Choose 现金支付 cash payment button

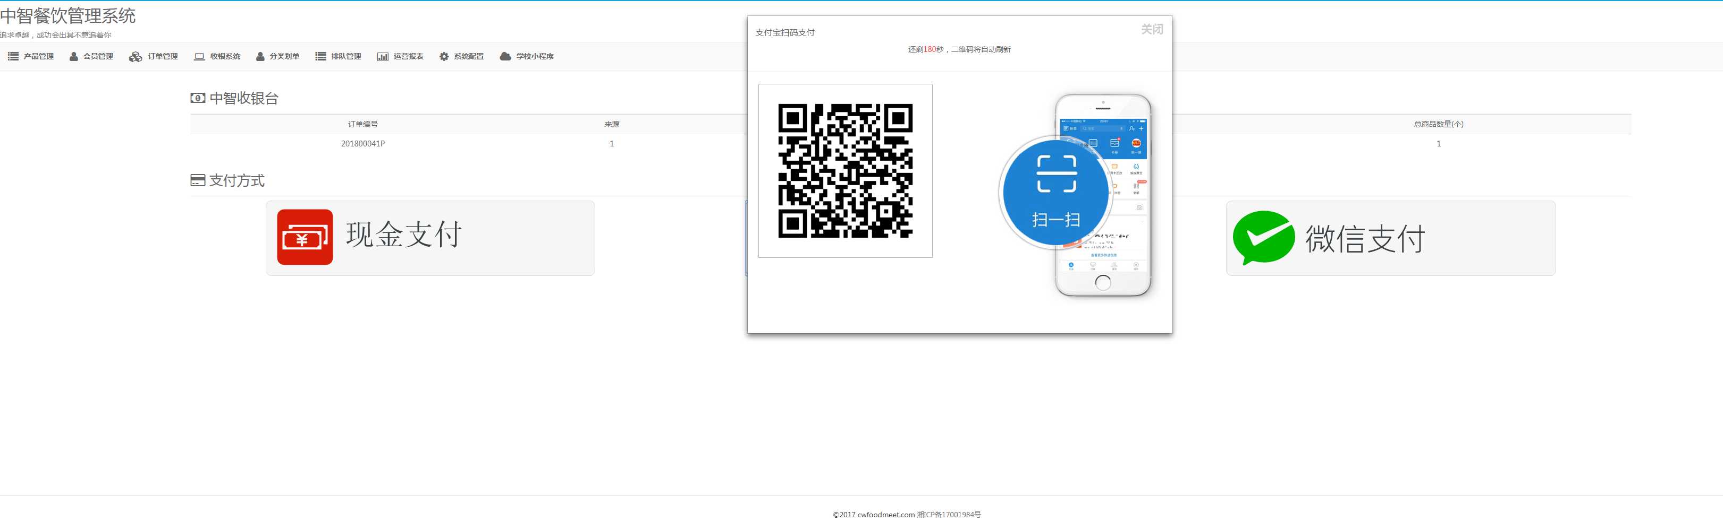click(430, 238)
